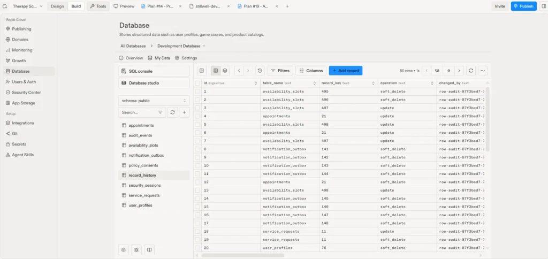Click the Replit logo icon at top left
Screen dimensions: 548x259
[x=5, y=6]
